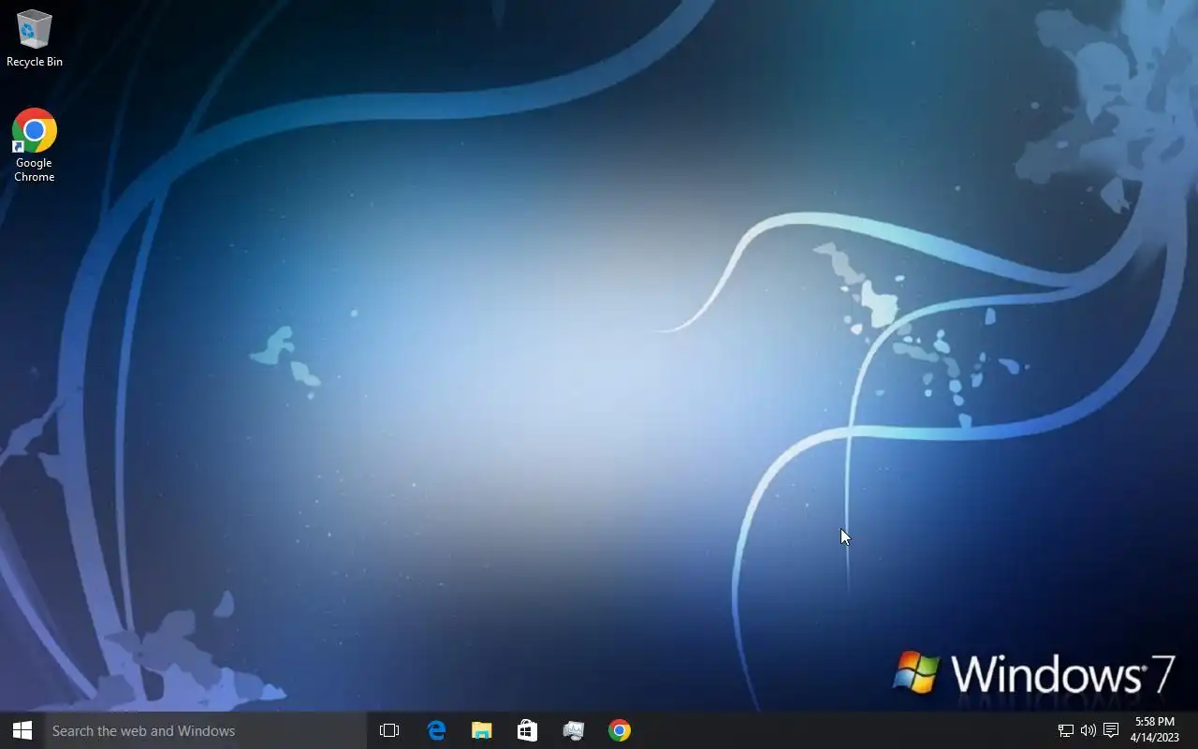Select the Google Chrome desktop shortcut
The width and height of the screenshot is (1198, 749).
click(x=34, y=145)
